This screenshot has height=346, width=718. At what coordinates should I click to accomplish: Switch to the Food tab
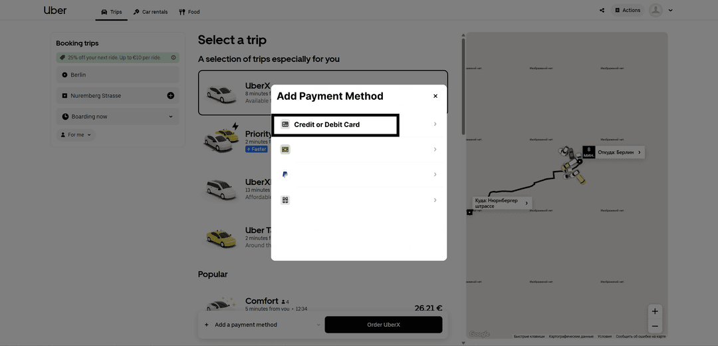coord(189,11)
